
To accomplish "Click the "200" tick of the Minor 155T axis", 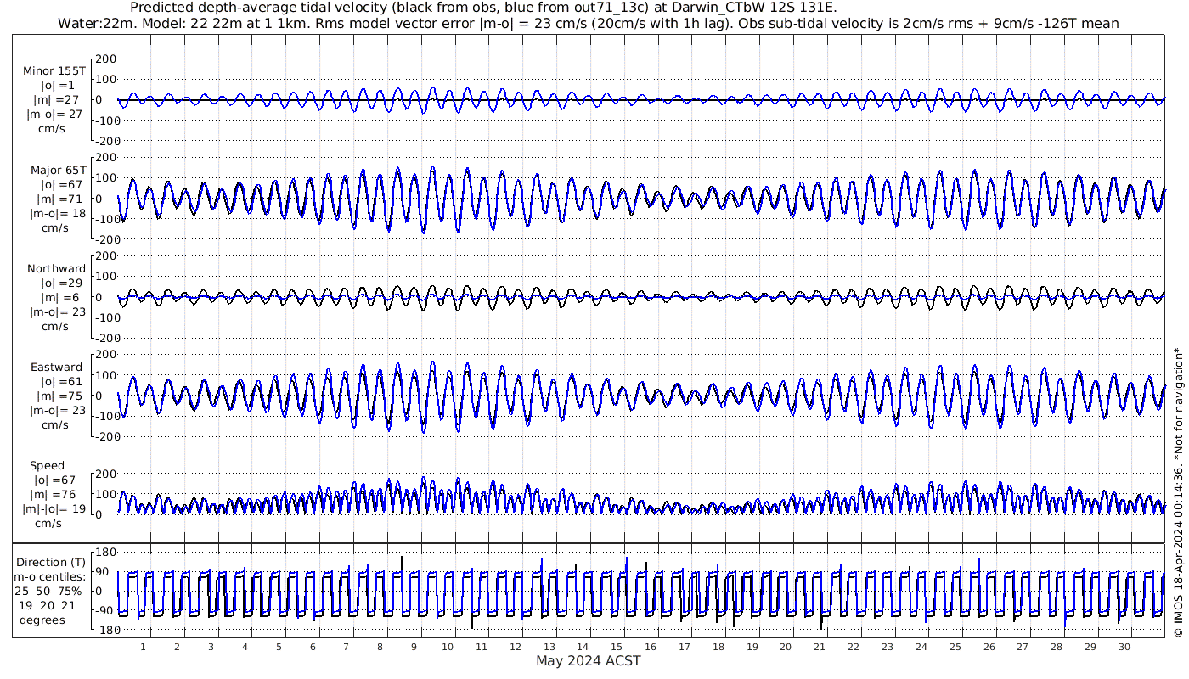I will coord(105,59).
